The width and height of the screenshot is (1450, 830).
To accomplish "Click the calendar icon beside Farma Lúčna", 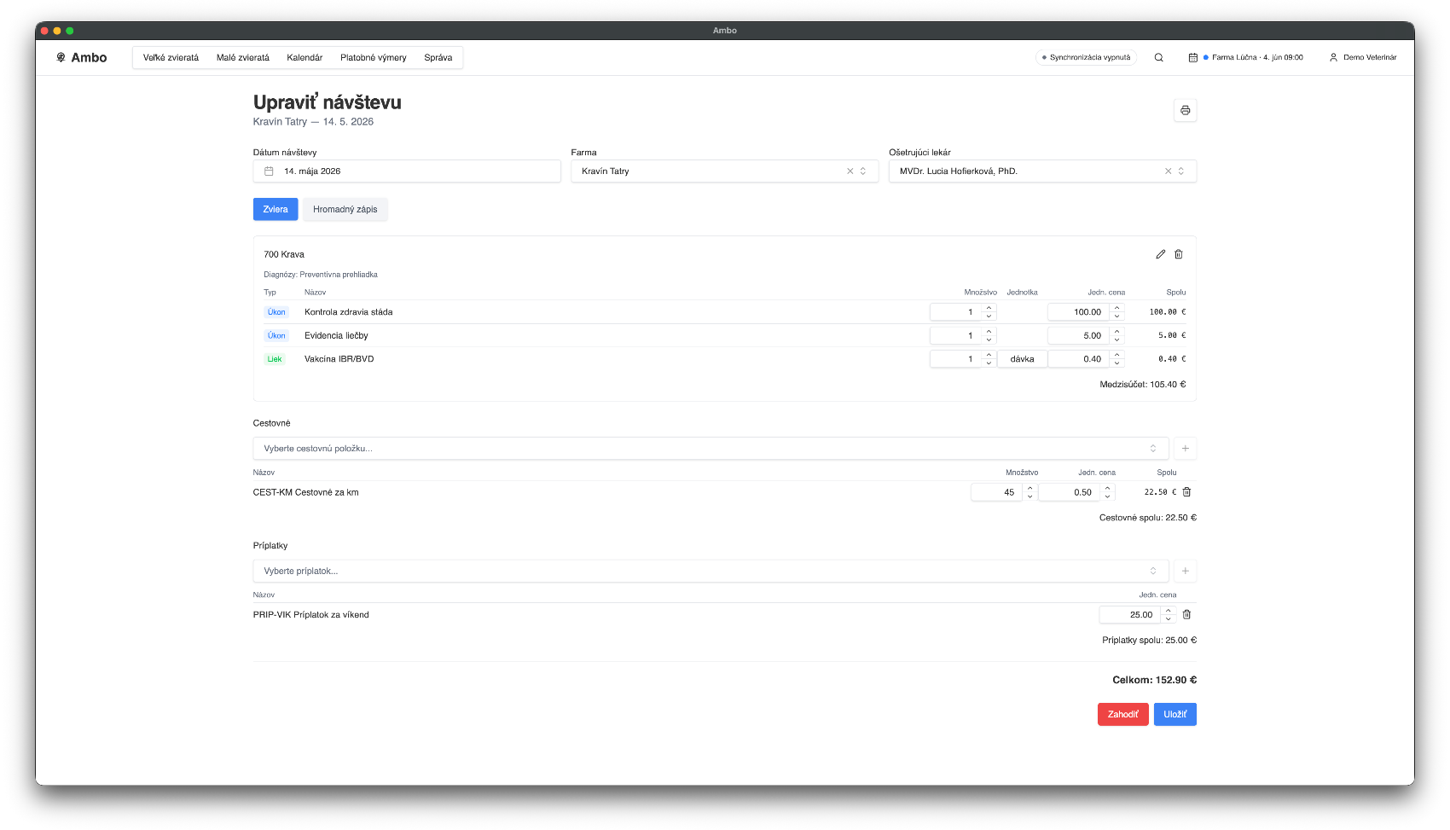I will pos(1192,57).
